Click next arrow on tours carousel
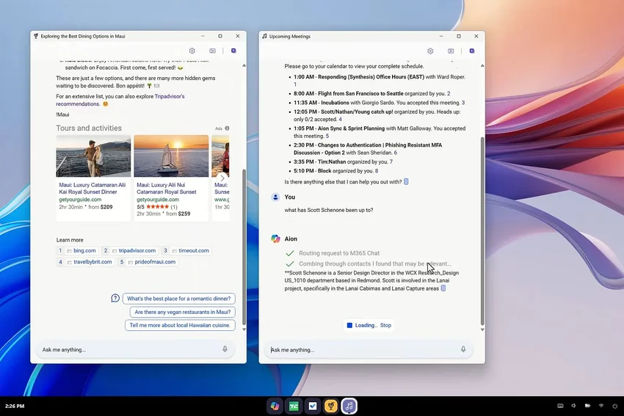The image size is (624, 416). (x=222, y=178)
